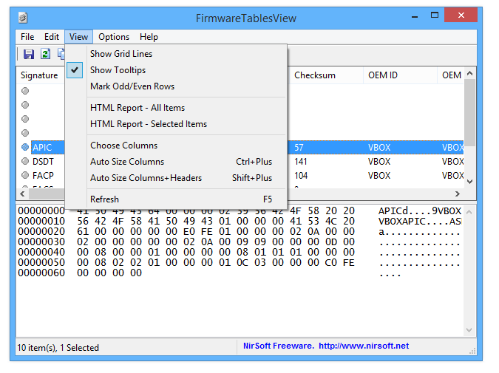The image size is (499, 373).
Task: Select Auto Size Columns+Headers
Action: [x=176, y=178]
